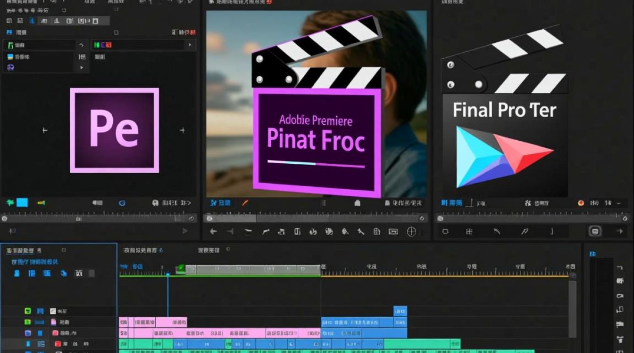634x353 pixels.
Task: Click the green arrow icon below Pe preview
Action: (10, 203)
